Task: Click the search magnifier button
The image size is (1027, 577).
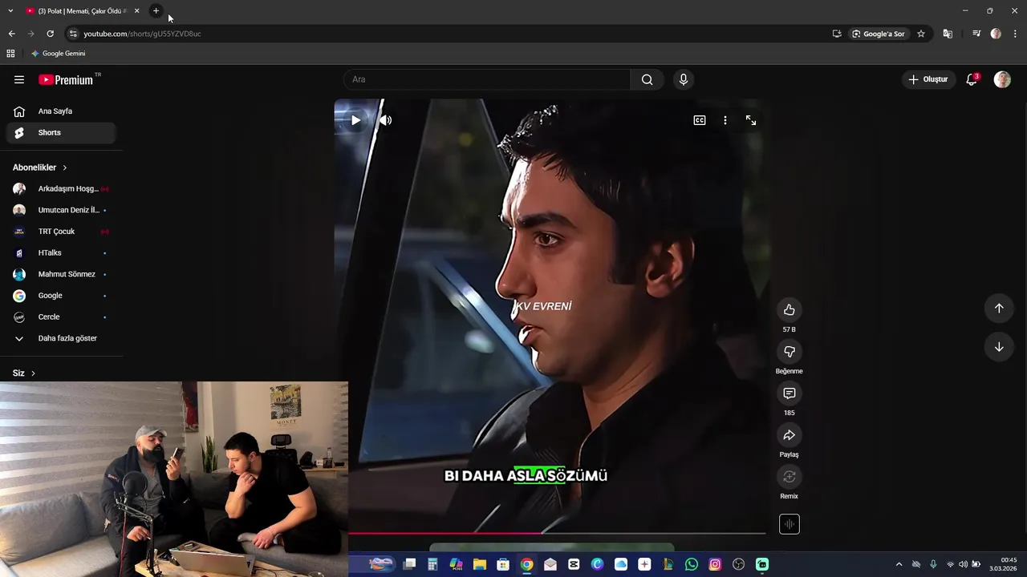Action: [647, 79]
